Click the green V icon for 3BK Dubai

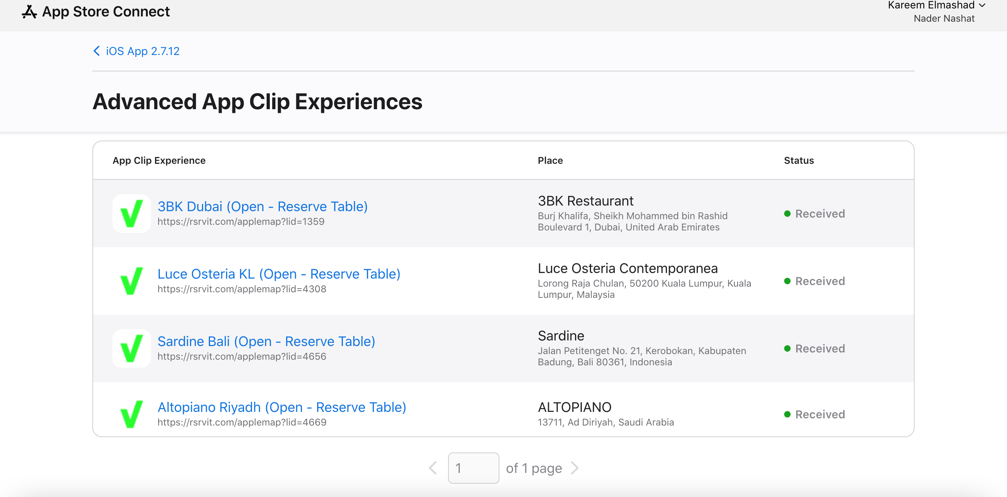click(x=132, y=214)
